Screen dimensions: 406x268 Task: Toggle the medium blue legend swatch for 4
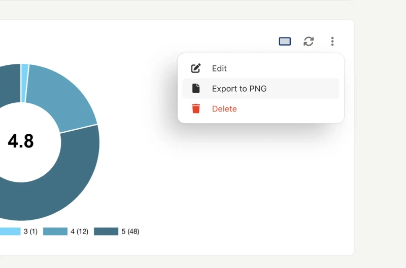click(55, 232)
